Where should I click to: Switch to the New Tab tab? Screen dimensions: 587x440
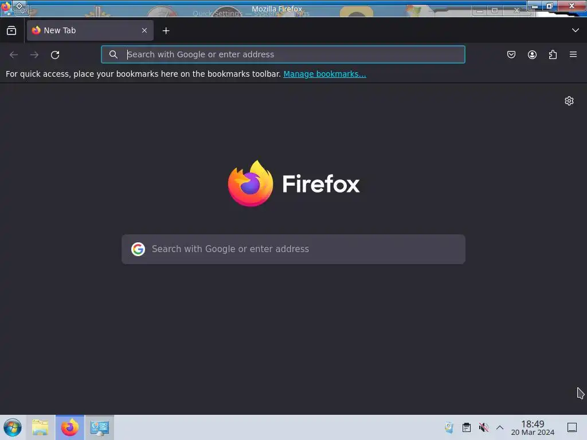click(90, 30)
